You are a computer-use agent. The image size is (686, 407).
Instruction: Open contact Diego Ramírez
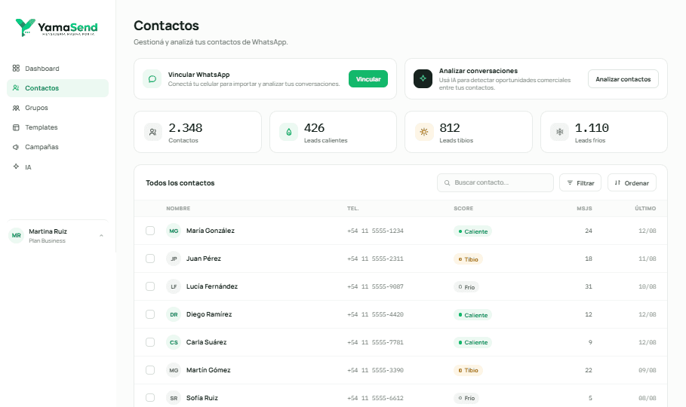(209, 314)
